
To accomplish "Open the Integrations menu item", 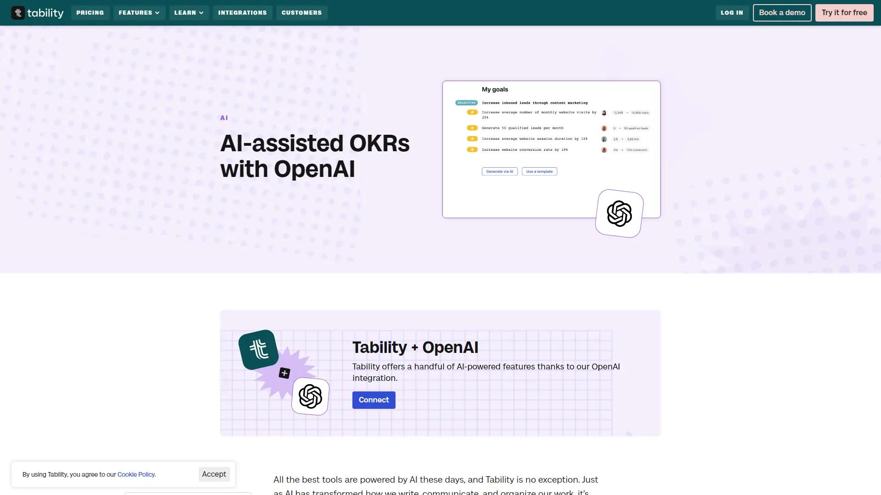I will click(242, 13).
